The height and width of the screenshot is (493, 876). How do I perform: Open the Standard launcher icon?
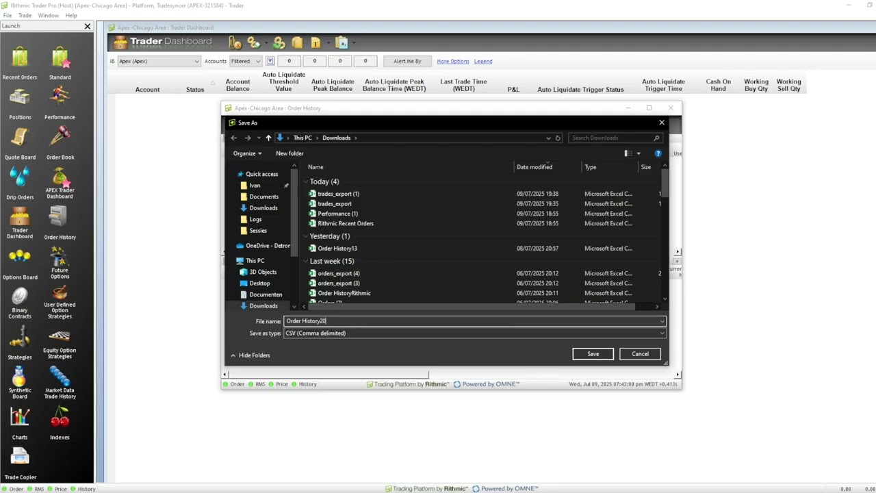point(60,63)
